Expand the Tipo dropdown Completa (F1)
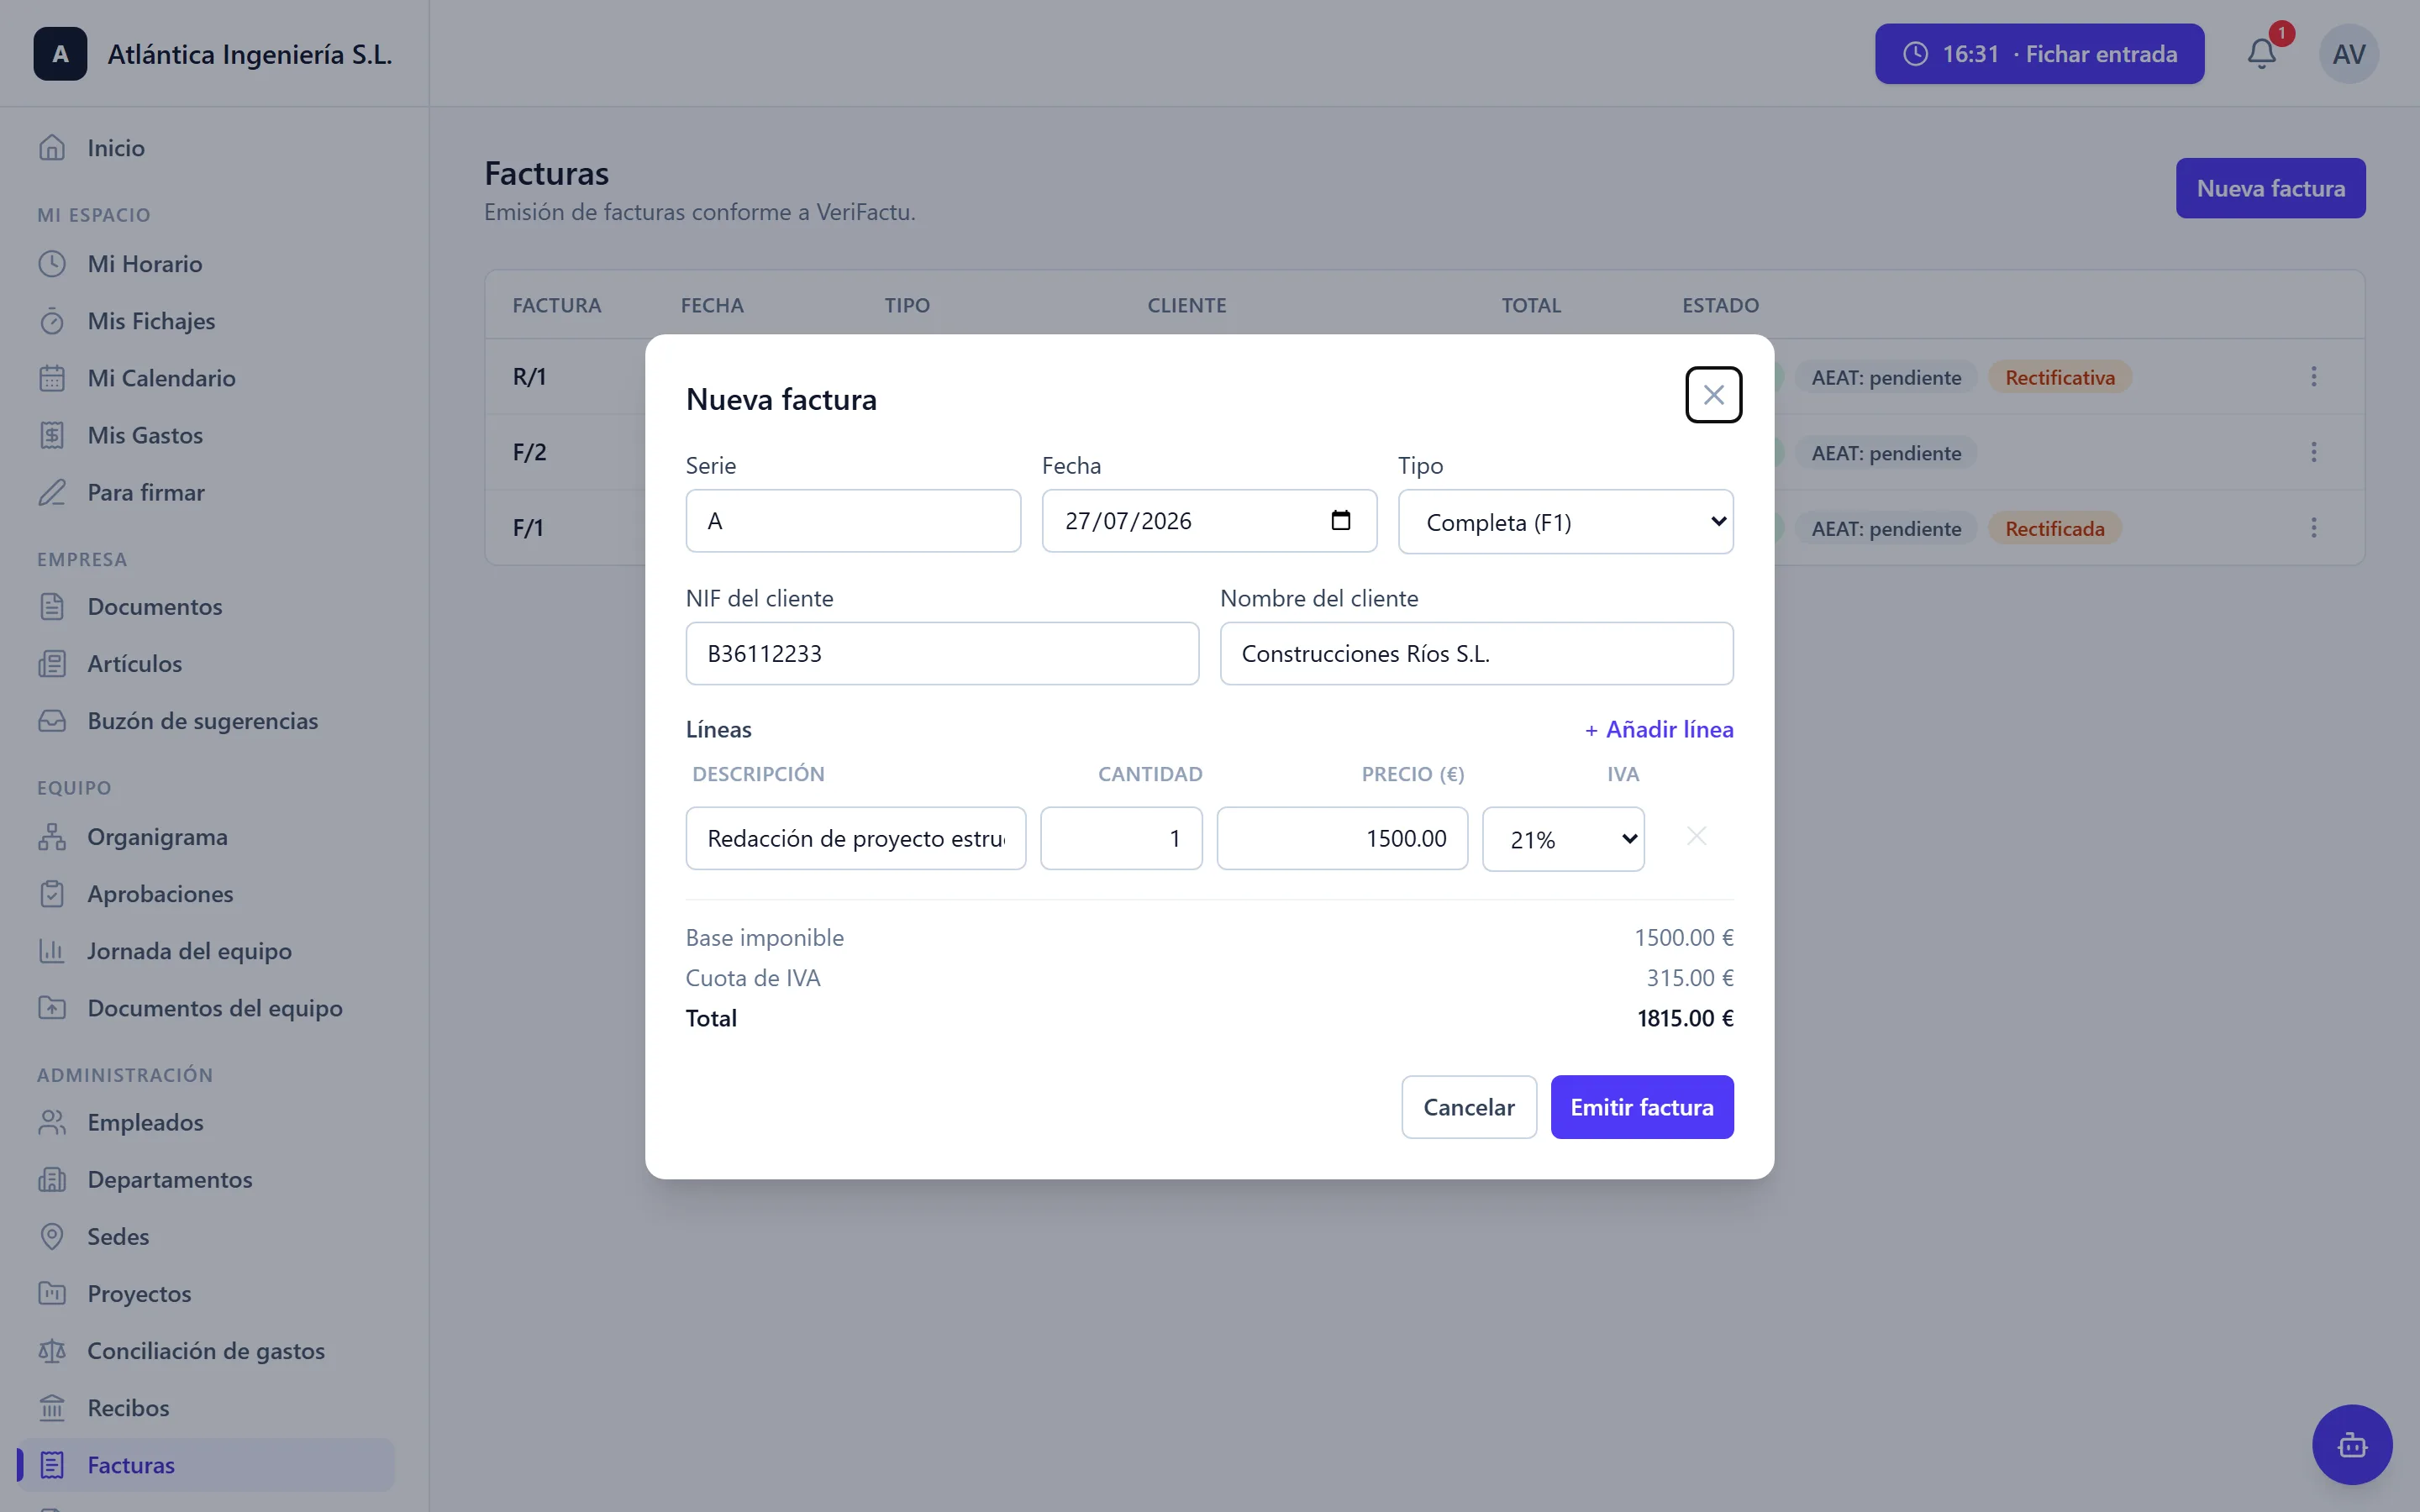Image resolution: width=2420 pixels, height=1512 pixels. pos(1565,521)
